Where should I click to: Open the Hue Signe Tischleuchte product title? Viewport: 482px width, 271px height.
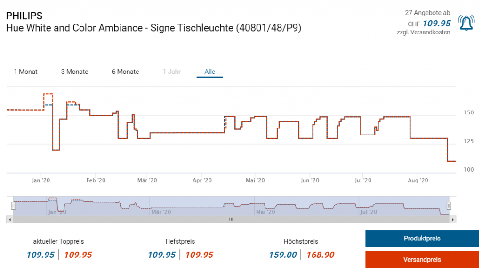click(x=153, y=28)
